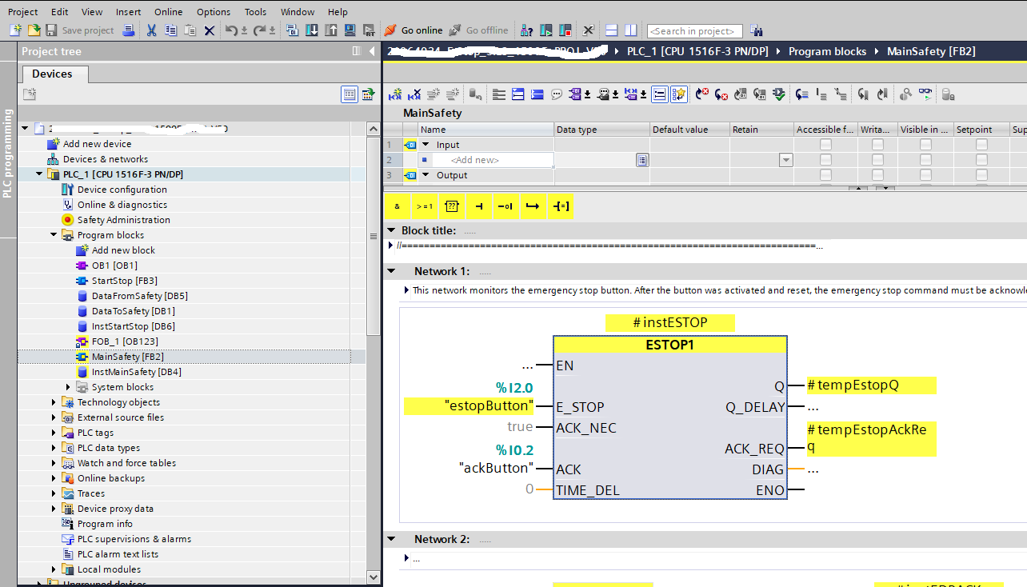Click the Cut scissors icon in toolbar
The height and width of the screenshot is (587, 1027).
tap(151, 30)
